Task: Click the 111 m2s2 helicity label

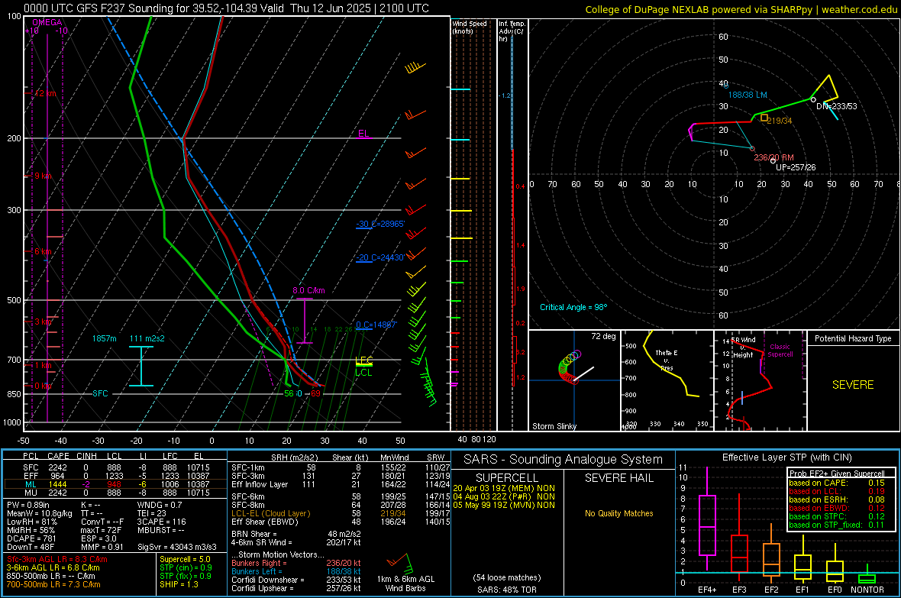Action: tap(147, 338)
